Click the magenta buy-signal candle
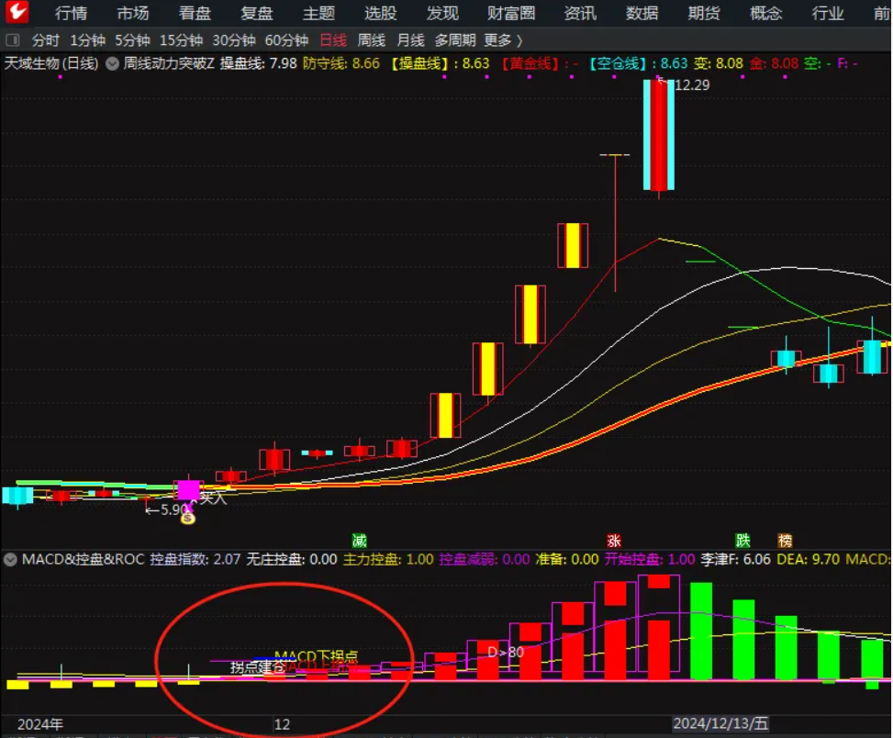The height and width of the screenshot is (738, 893). (188, 489)
